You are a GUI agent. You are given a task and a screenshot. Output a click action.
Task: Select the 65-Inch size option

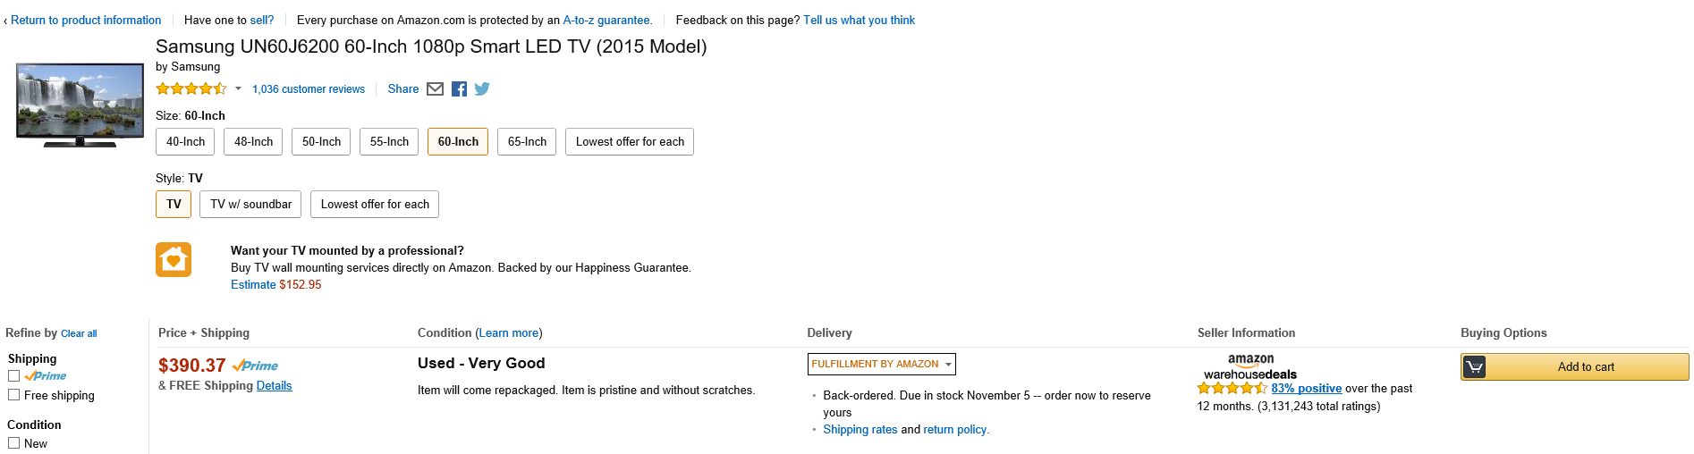[527, 142]
